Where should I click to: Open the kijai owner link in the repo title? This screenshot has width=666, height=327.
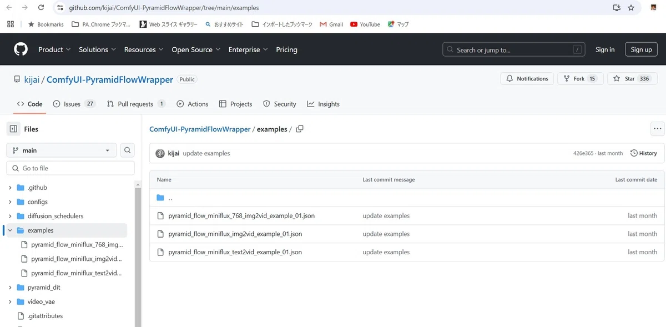tap(32, 79)
